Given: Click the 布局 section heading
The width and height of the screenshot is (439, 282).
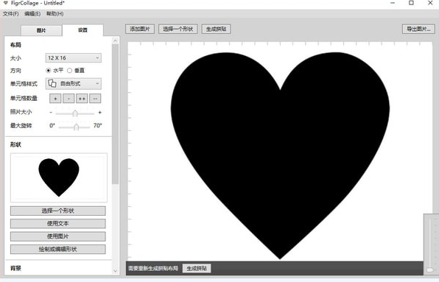Looking at the screenshot, I should (15, 45).
